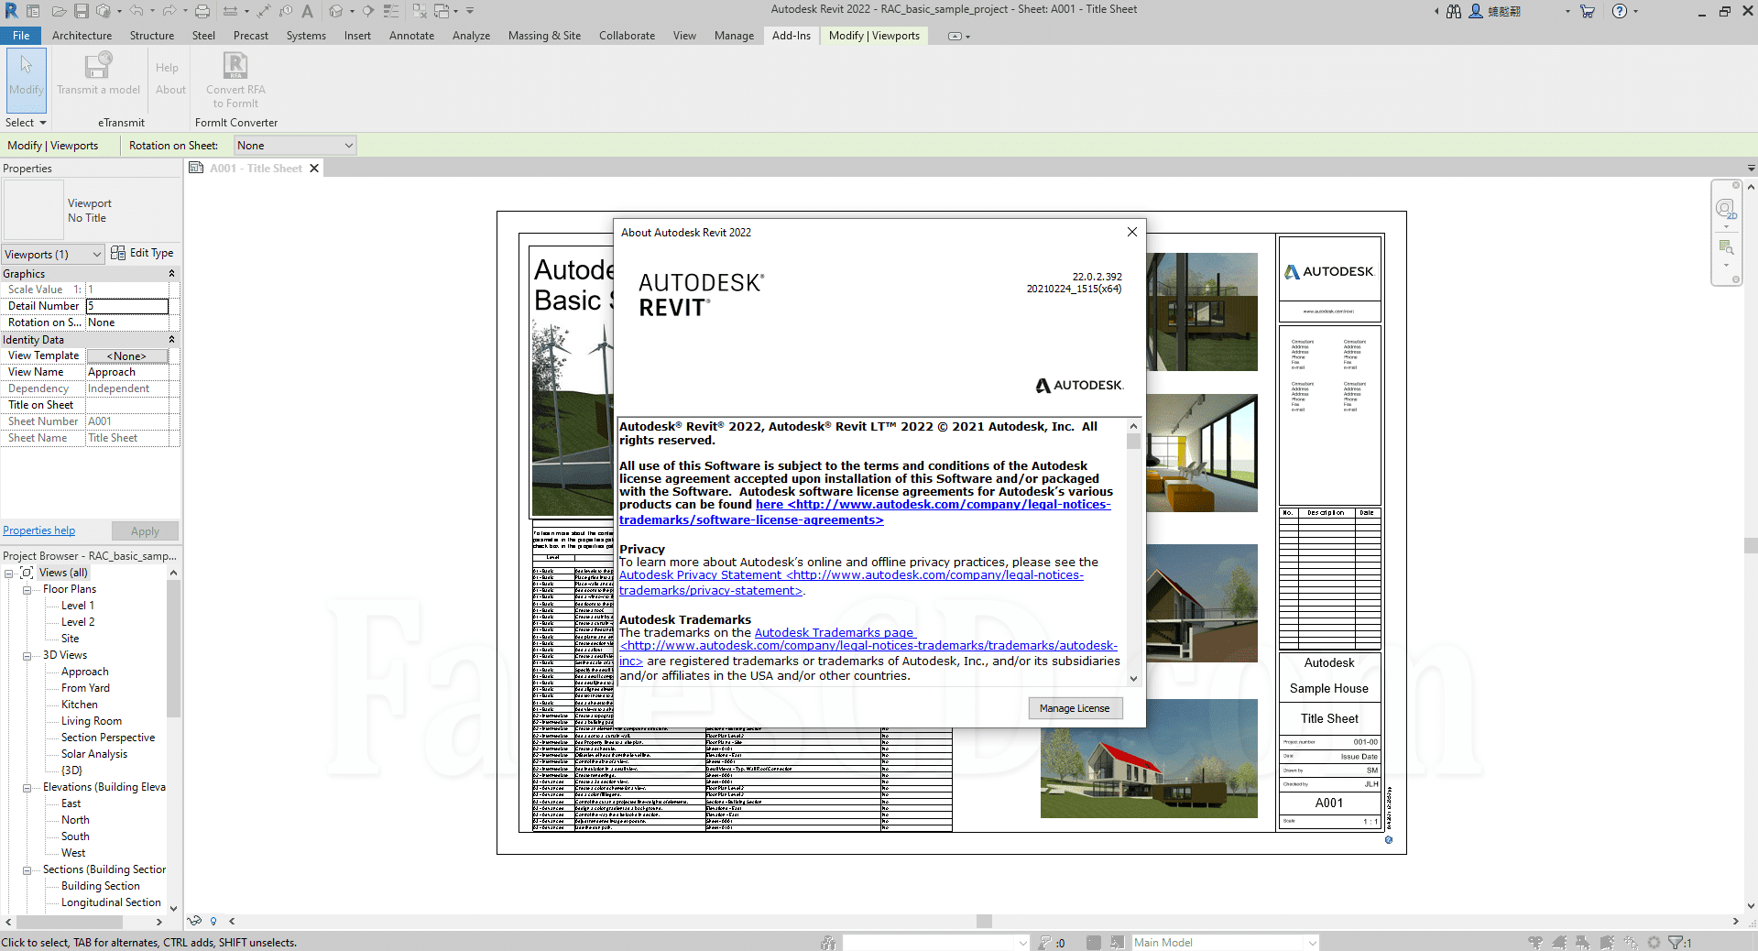Screen dimensions: 1758x951
Task: Click the Filter selection funnel icon
Action: (x=1677, y=943)
